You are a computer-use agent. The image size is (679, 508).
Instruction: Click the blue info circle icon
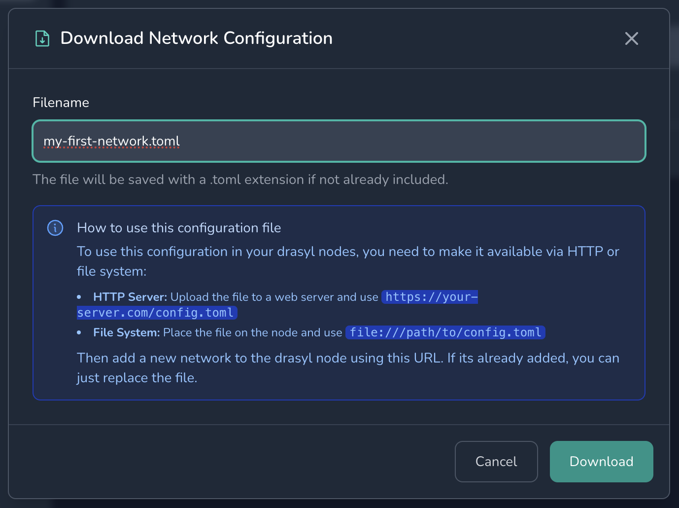coord(55,228)
